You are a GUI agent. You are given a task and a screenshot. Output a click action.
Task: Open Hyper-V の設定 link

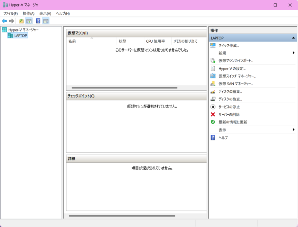point(232,68)
